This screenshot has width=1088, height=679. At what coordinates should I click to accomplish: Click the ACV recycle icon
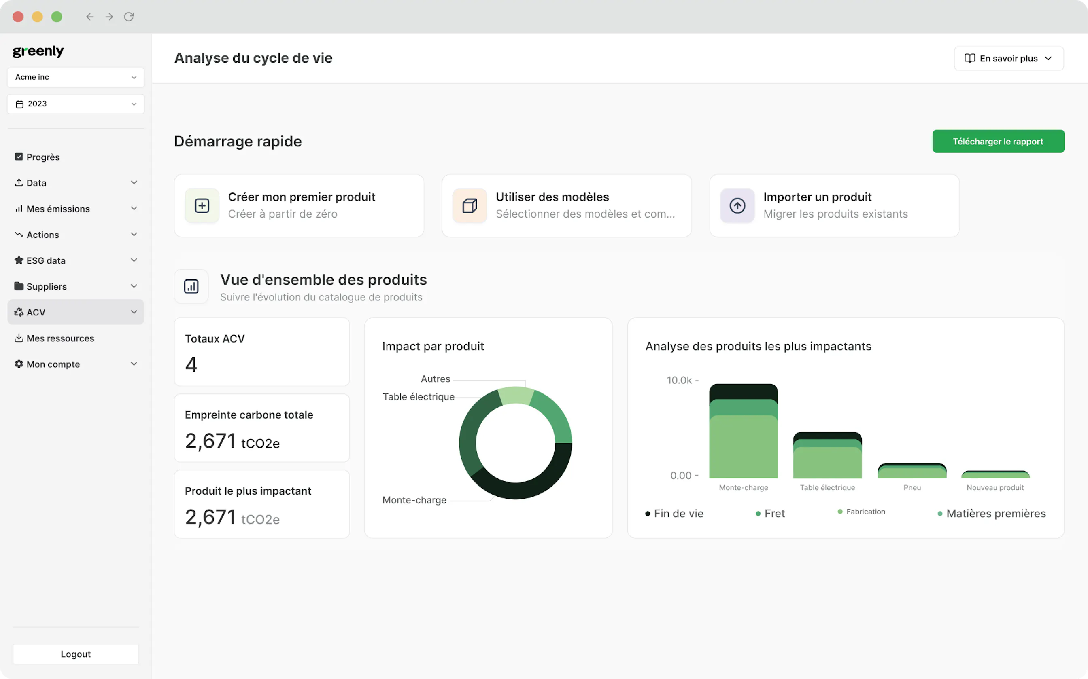click(19, 312)
